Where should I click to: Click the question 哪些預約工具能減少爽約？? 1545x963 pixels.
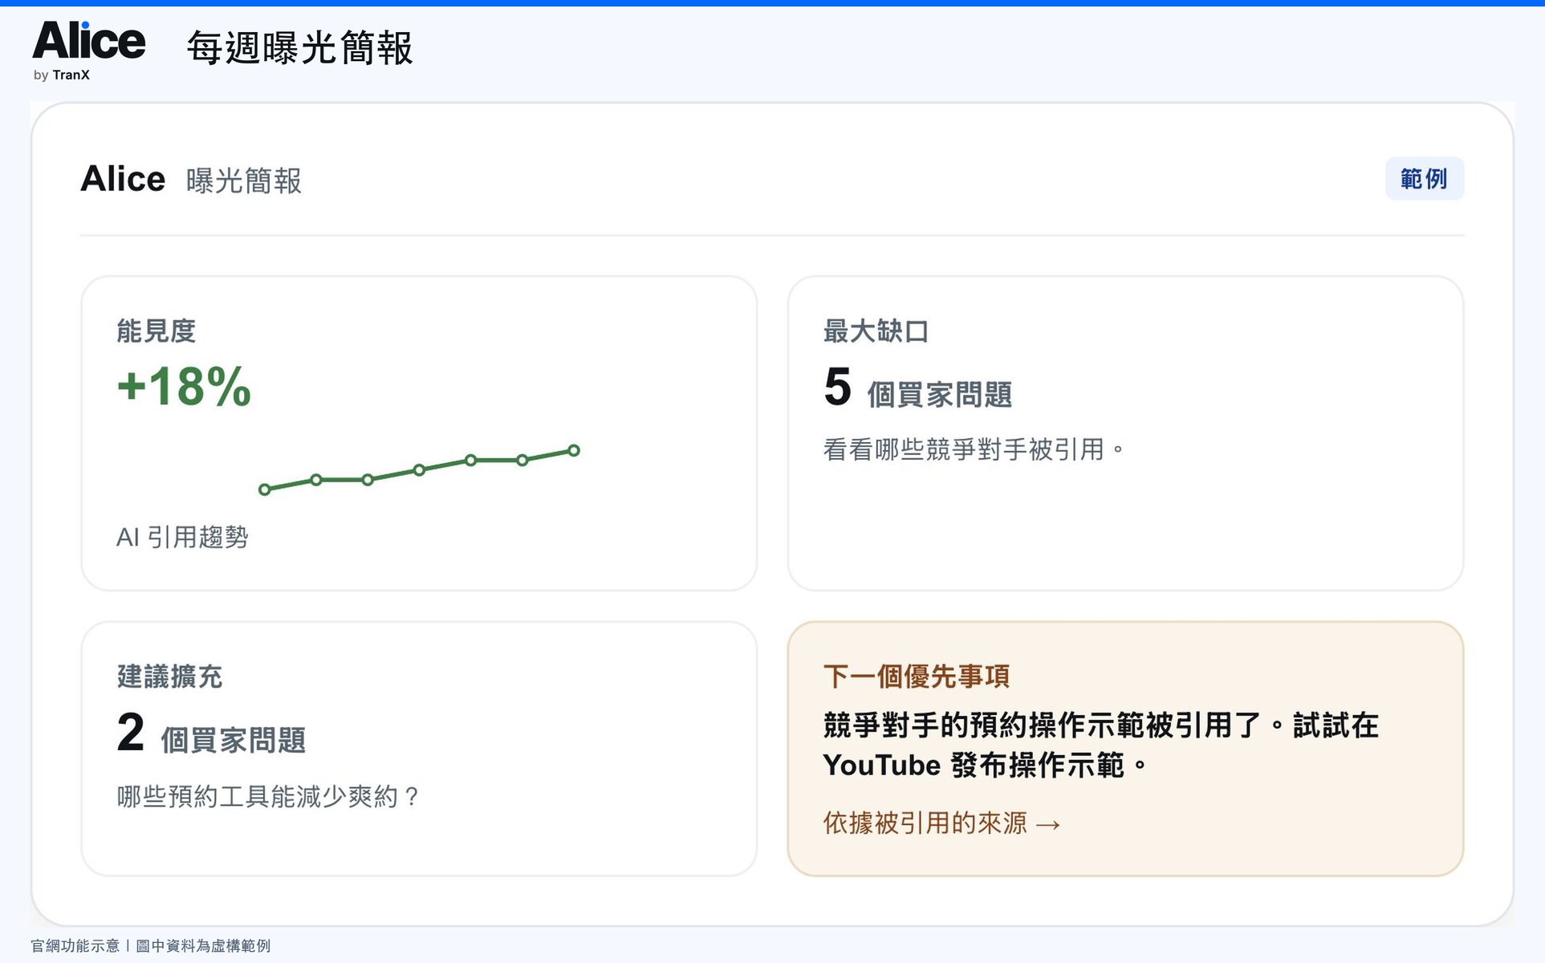(269, 796)
